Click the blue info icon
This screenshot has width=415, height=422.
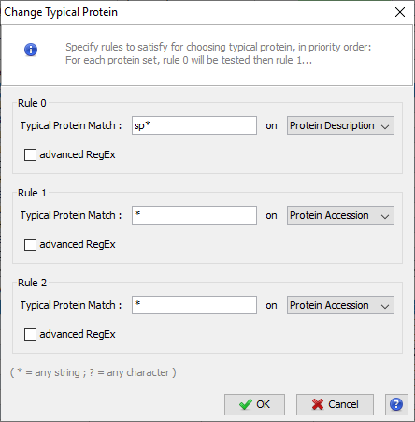coord(31,50)
